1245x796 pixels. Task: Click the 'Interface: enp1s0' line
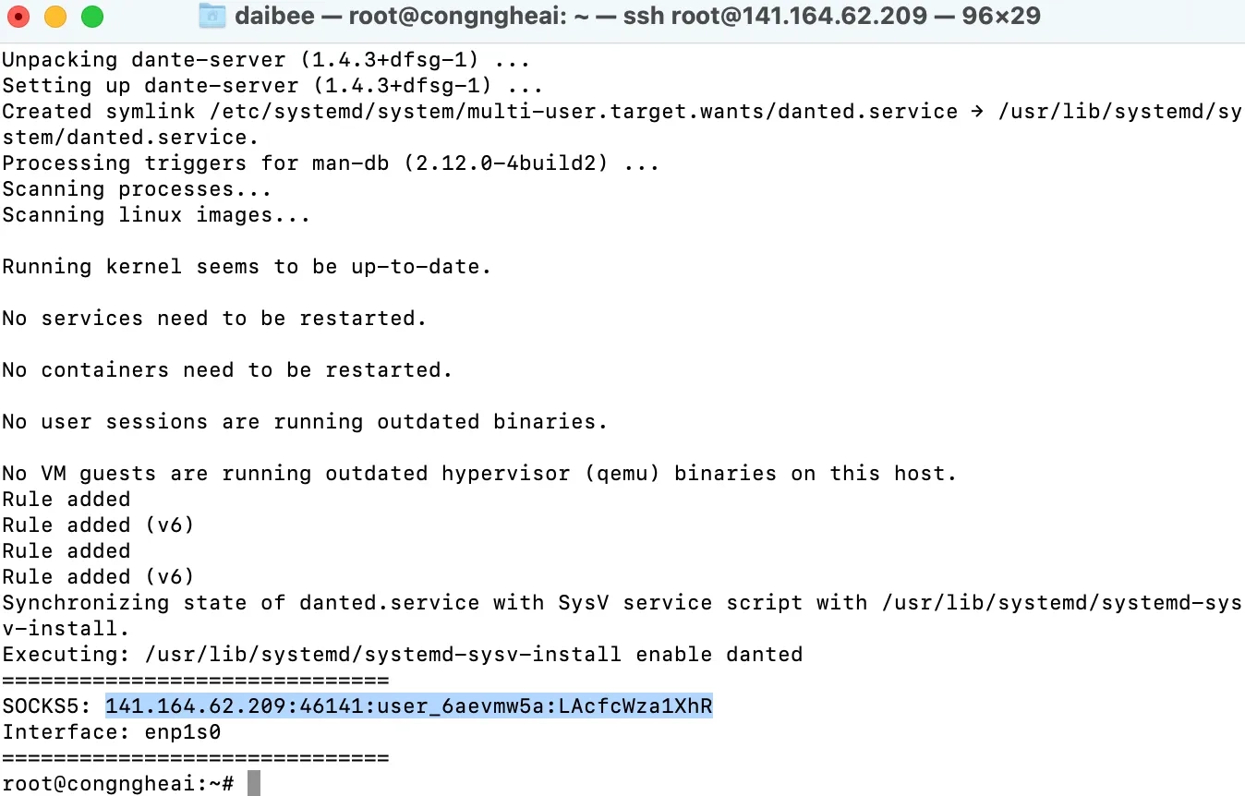pyautogui.click(x=111, y=732)
